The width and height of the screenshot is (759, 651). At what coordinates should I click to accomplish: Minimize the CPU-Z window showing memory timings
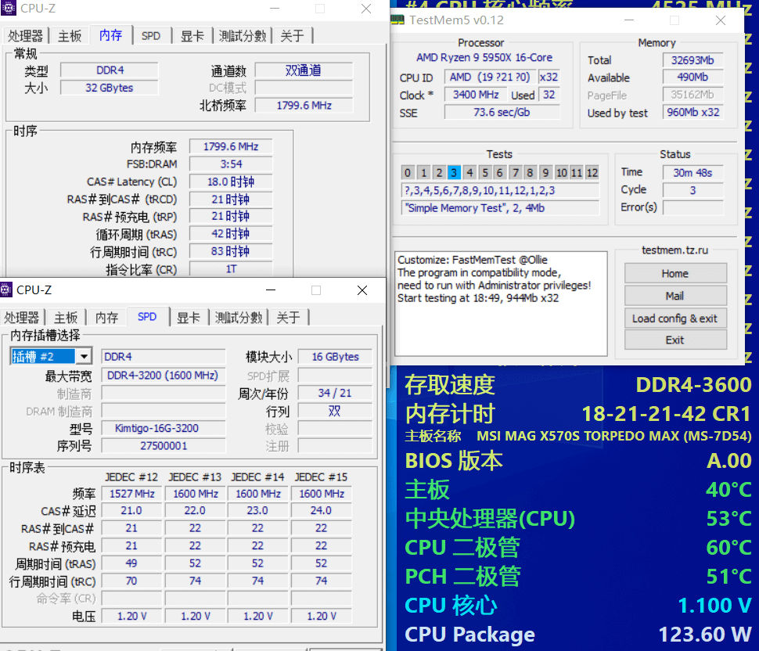point(273,9)
